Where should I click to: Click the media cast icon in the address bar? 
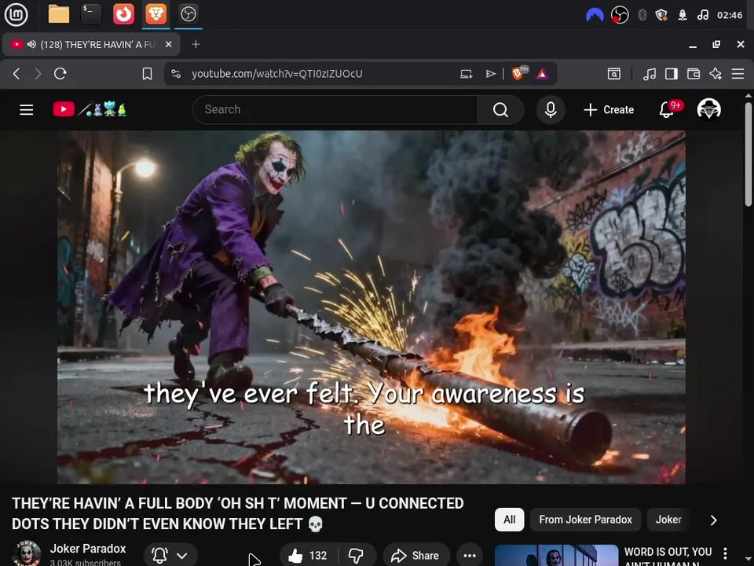[466, 74]
